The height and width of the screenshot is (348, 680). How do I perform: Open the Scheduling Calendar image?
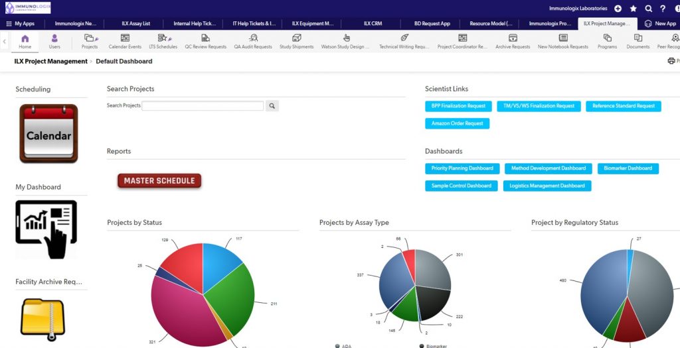pos(48,133)
